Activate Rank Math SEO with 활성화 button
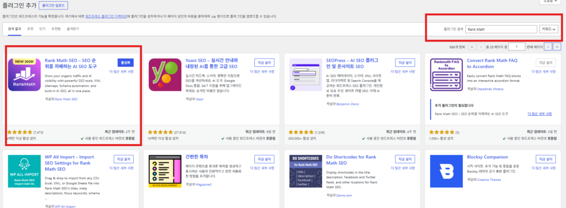This screenshot has width=566, height=208. tap(125, 62)
